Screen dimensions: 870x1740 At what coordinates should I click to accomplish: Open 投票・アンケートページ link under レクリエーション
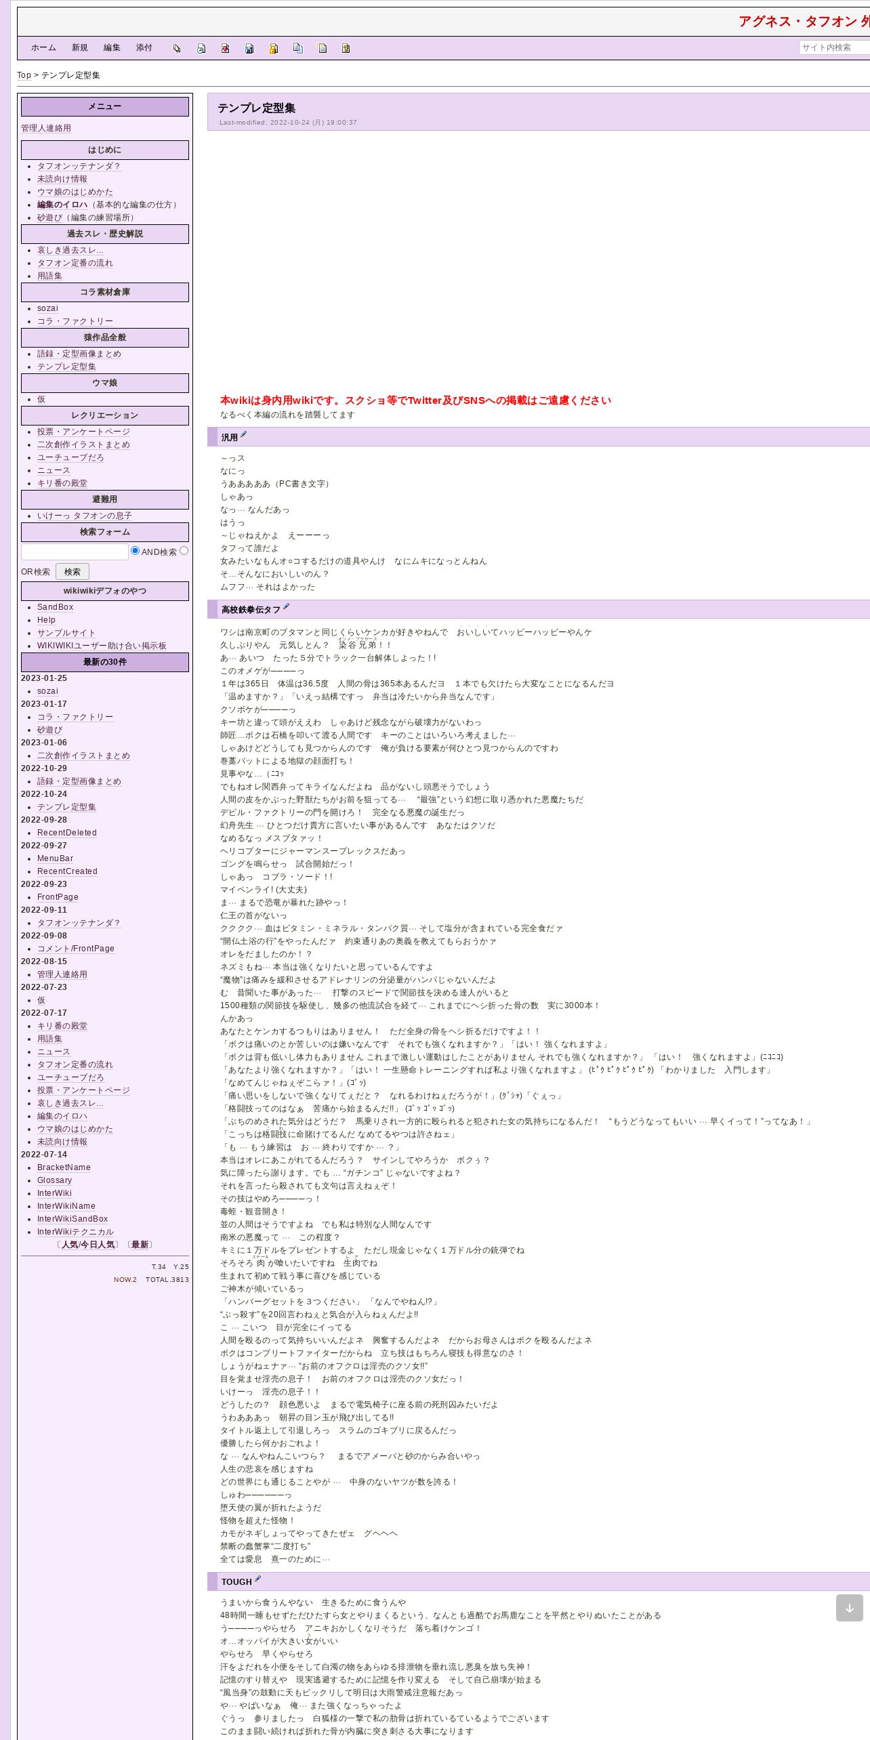[83, 432]
